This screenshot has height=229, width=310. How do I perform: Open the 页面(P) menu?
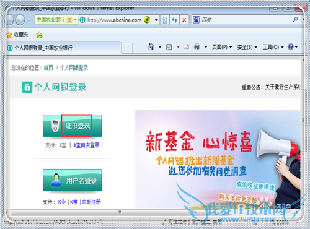tap(222, 47)
